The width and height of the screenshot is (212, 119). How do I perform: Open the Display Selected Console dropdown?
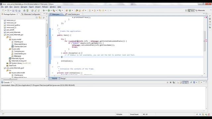(196, 82)
